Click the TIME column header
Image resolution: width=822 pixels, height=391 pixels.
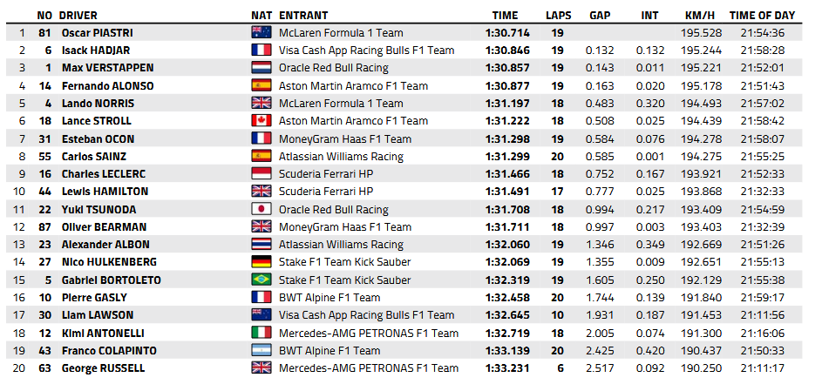click(x=505, y=15)
